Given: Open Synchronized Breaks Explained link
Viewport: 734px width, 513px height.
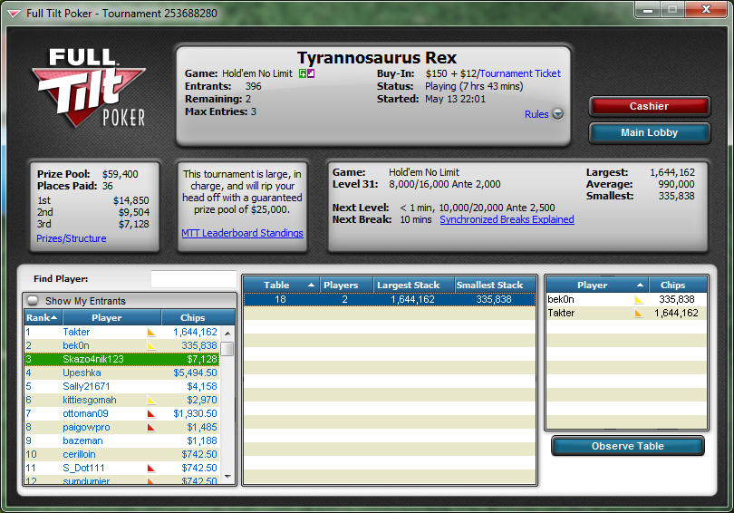Looking at the screenshot, I should 507,219.
